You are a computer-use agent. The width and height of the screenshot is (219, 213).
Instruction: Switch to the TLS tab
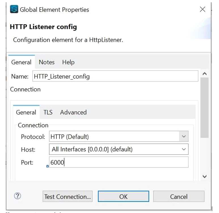tap(48, 112)
